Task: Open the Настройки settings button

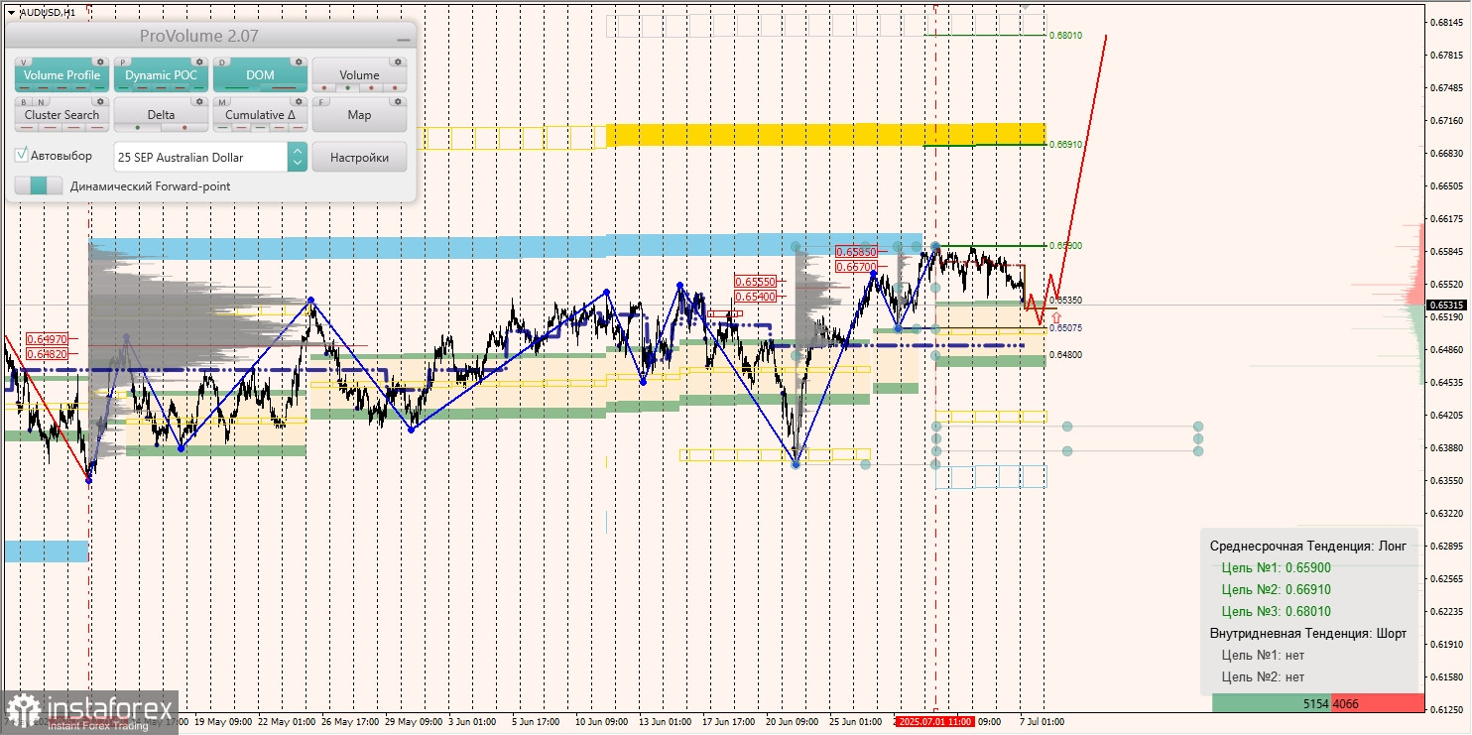Action: (x=359, y=157)
